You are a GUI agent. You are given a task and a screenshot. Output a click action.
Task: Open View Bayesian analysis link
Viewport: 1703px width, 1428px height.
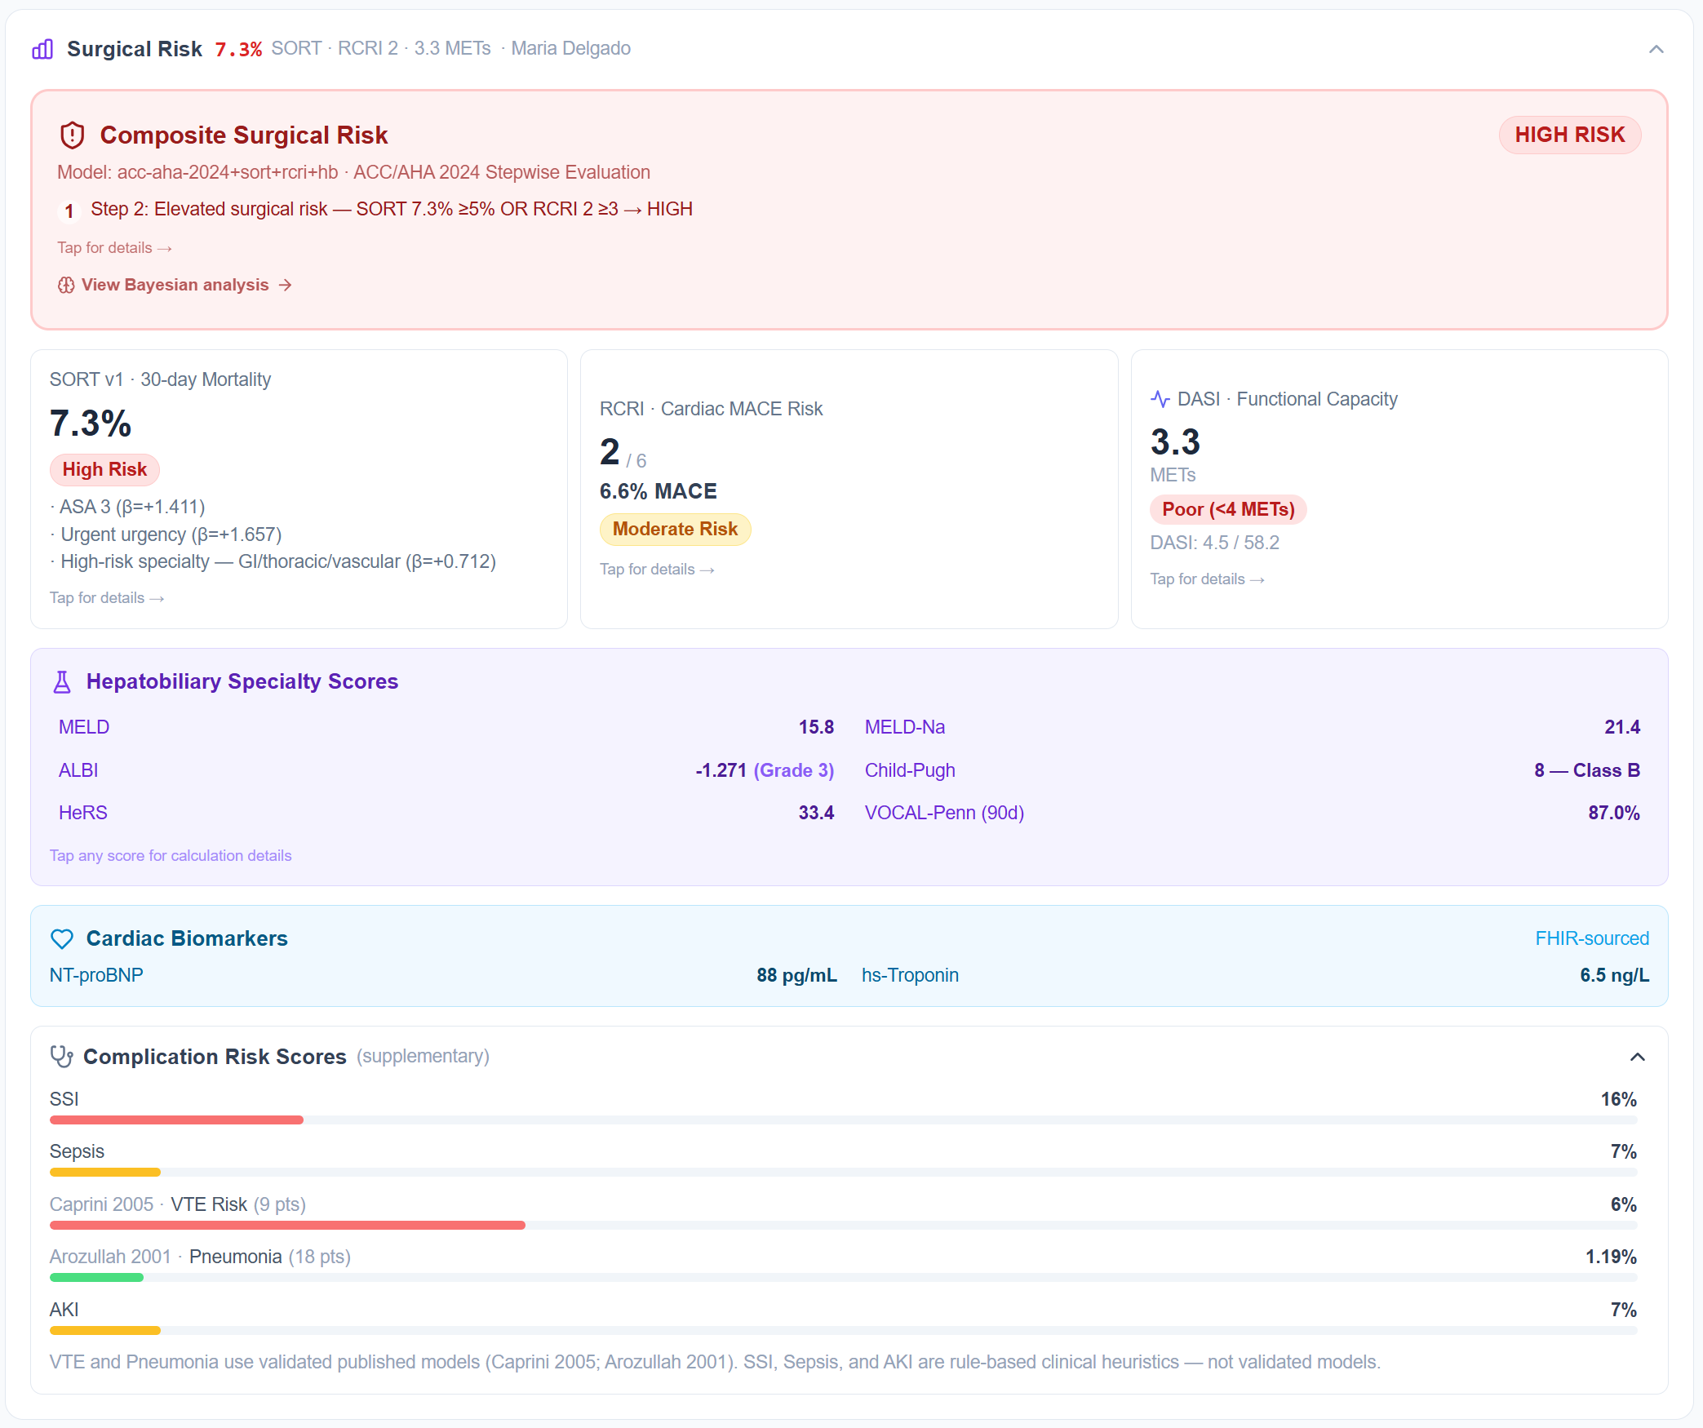tap(175, 285)
